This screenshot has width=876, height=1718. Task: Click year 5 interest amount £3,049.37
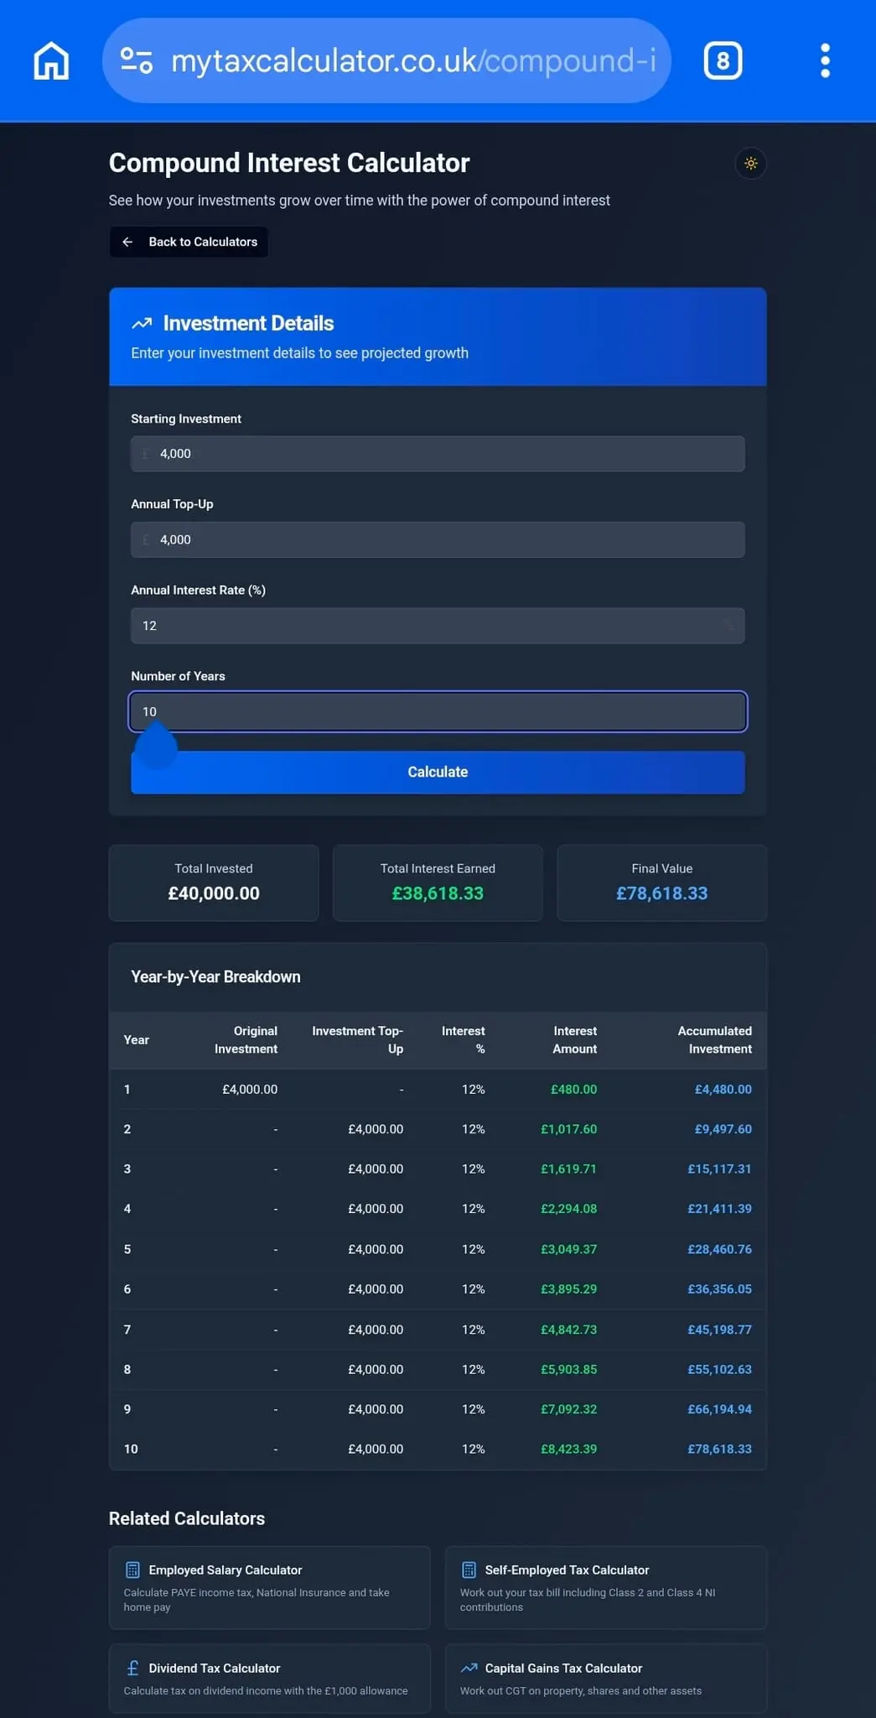coord(568,1249)
